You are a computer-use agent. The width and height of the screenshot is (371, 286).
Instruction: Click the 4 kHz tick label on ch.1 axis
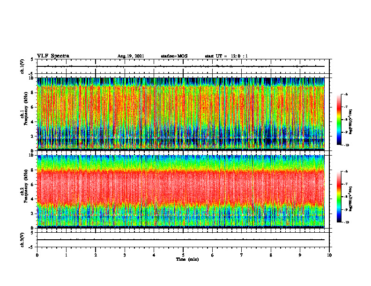(x=32, y=122)
